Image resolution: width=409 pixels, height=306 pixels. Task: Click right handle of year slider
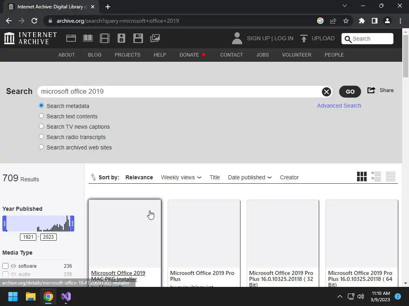(x=72, y=224)
